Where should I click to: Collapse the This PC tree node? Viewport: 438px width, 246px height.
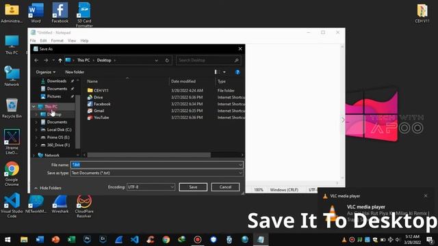(x=34, y=107)
